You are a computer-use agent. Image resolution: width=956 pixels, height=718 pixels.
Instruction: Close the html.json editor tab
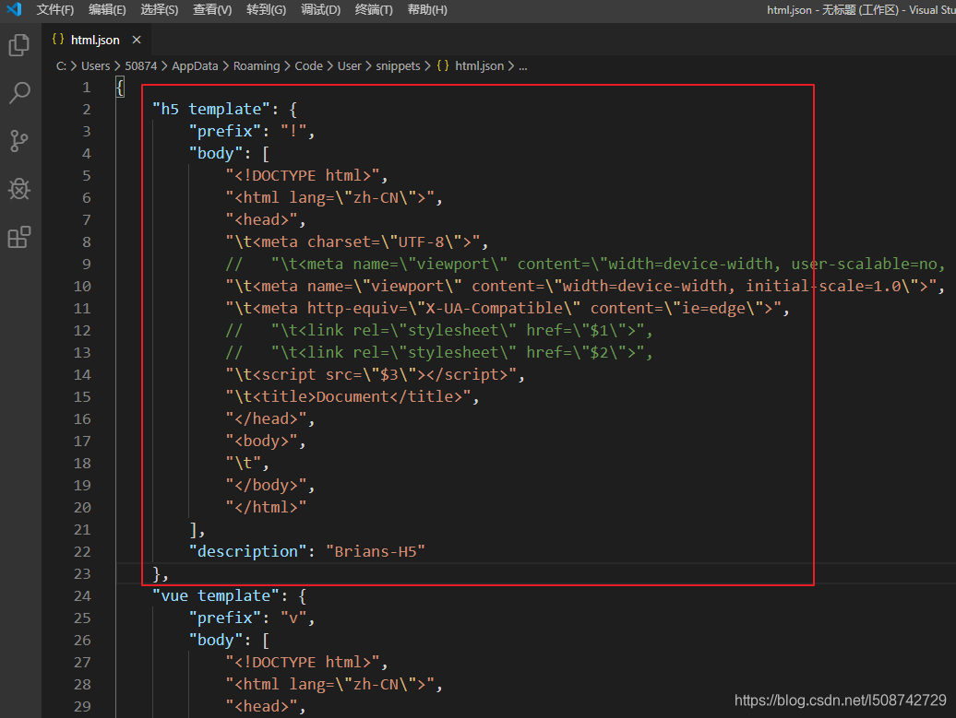[137, 40]
